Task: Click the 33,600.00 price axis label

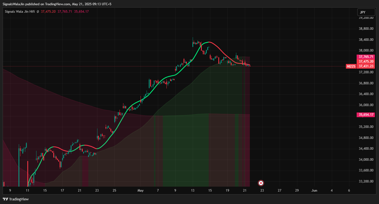Action: (x=366, y=170)
